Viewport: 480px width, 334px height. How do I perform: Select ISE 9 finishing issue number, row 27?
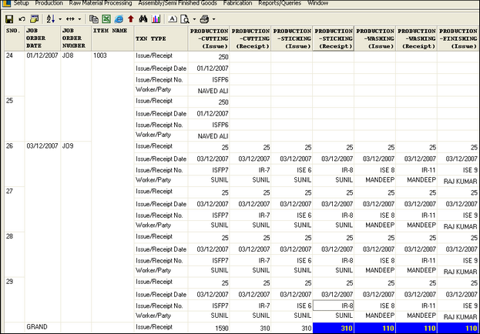(458, 215)
